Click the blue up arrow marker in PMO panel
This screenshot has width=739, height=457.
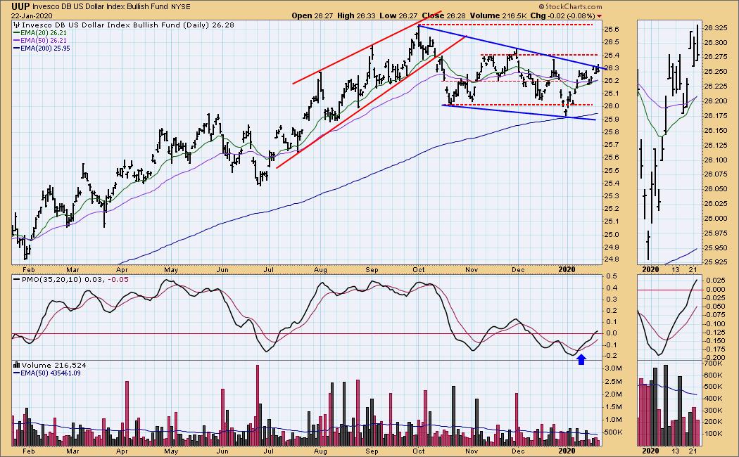(x=581, y=359)
